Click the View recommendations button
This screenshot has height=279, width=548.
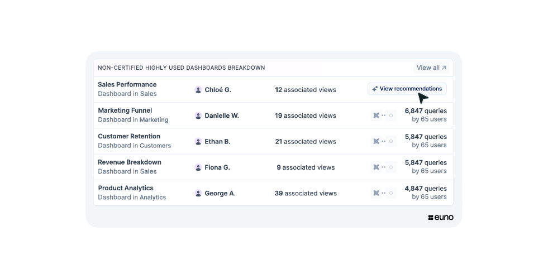point(407,89)
